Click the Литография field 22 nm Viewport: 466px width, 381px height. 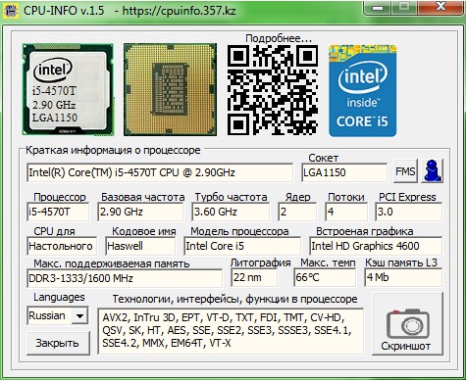254,277
